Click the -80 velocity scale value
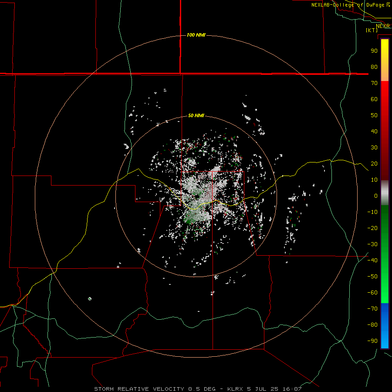The image size is (392, 392). pos(372,325)
